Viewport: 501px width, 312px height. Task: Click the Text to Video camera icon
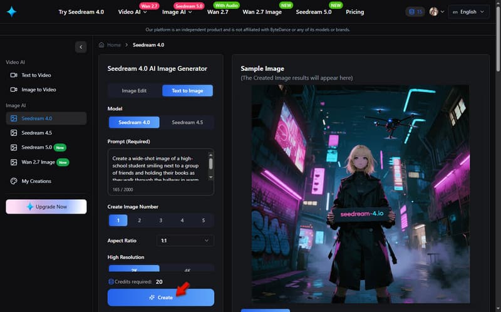14,75
